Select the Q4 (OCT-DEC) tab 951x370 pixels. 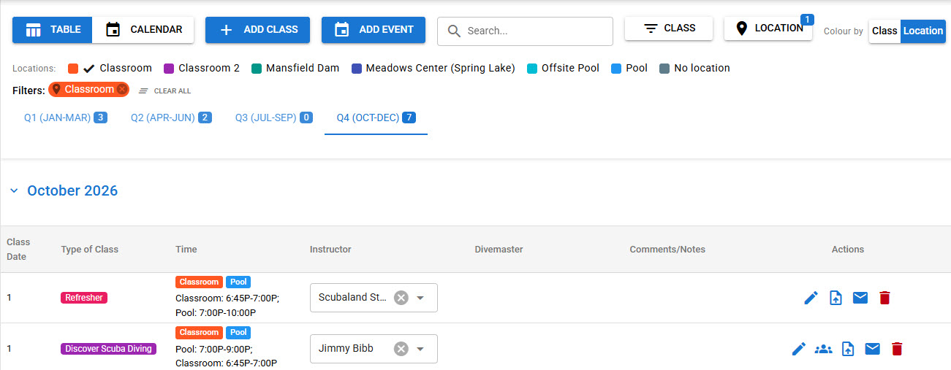[376, 117]
